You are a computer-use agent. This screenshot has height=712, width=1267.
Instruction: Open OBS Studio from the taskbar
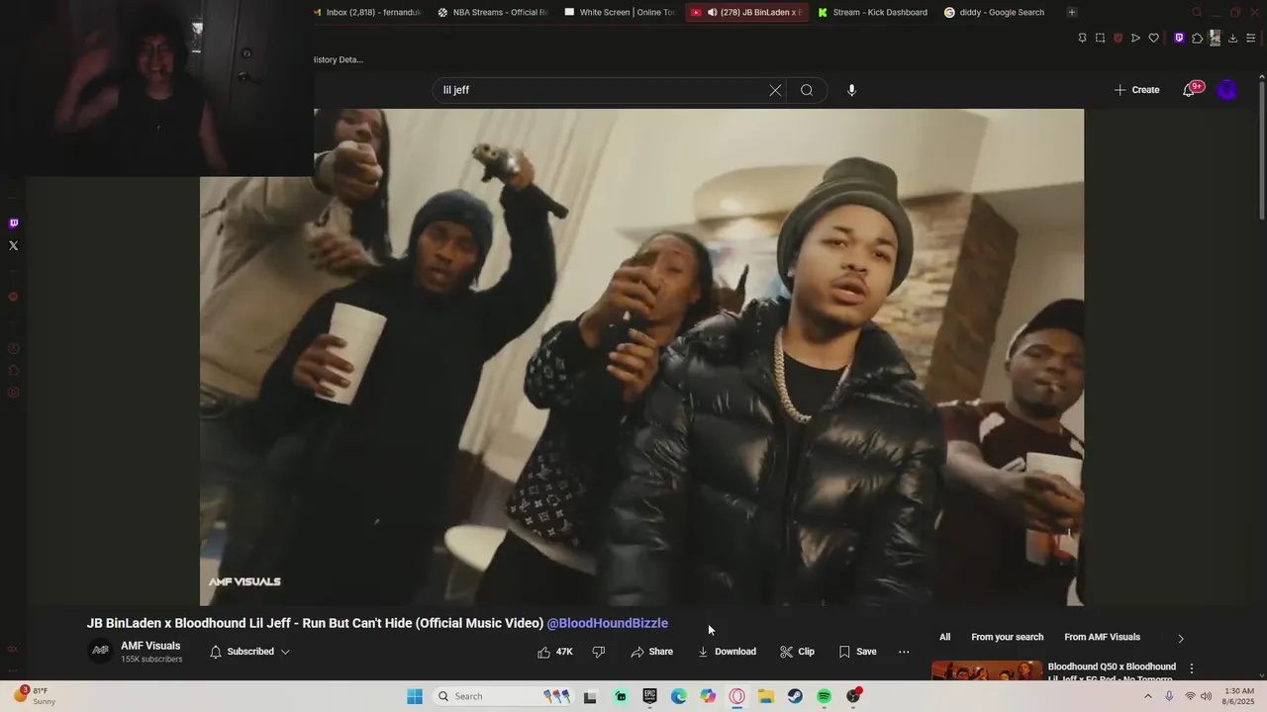[853, 696]
